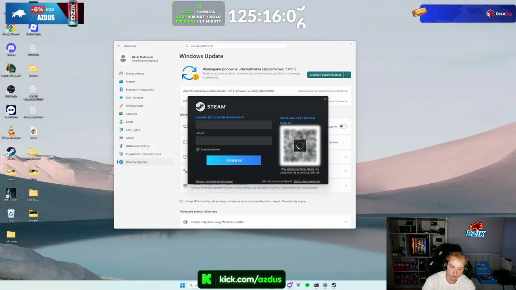
Task: Select the WYGRANE text file on desktop
Action: click(33, 50)
